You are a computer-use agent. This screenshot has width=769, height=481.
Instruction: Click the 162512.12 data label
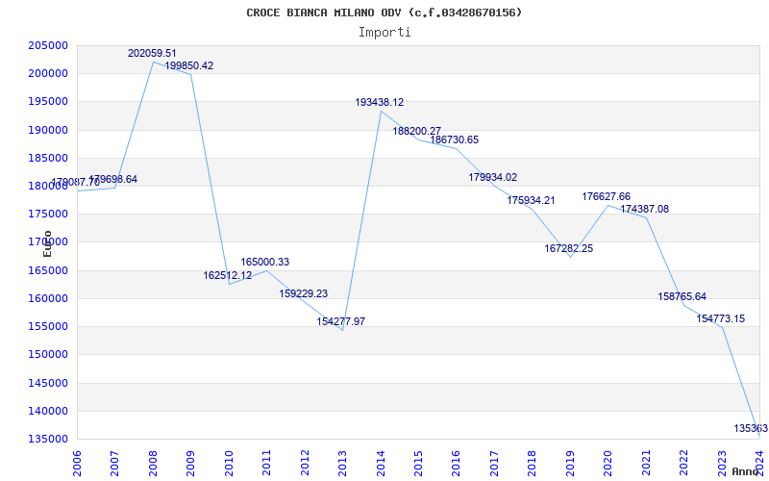coord(228,275)
